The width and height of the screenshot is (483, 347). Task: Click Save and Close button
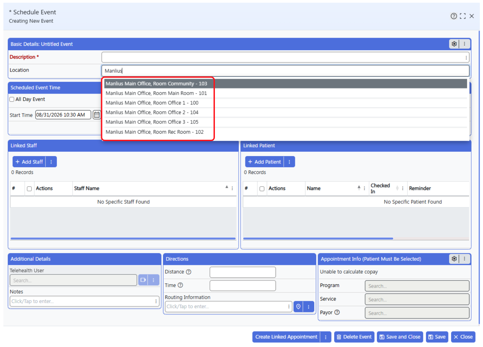(x=400, y=337)
